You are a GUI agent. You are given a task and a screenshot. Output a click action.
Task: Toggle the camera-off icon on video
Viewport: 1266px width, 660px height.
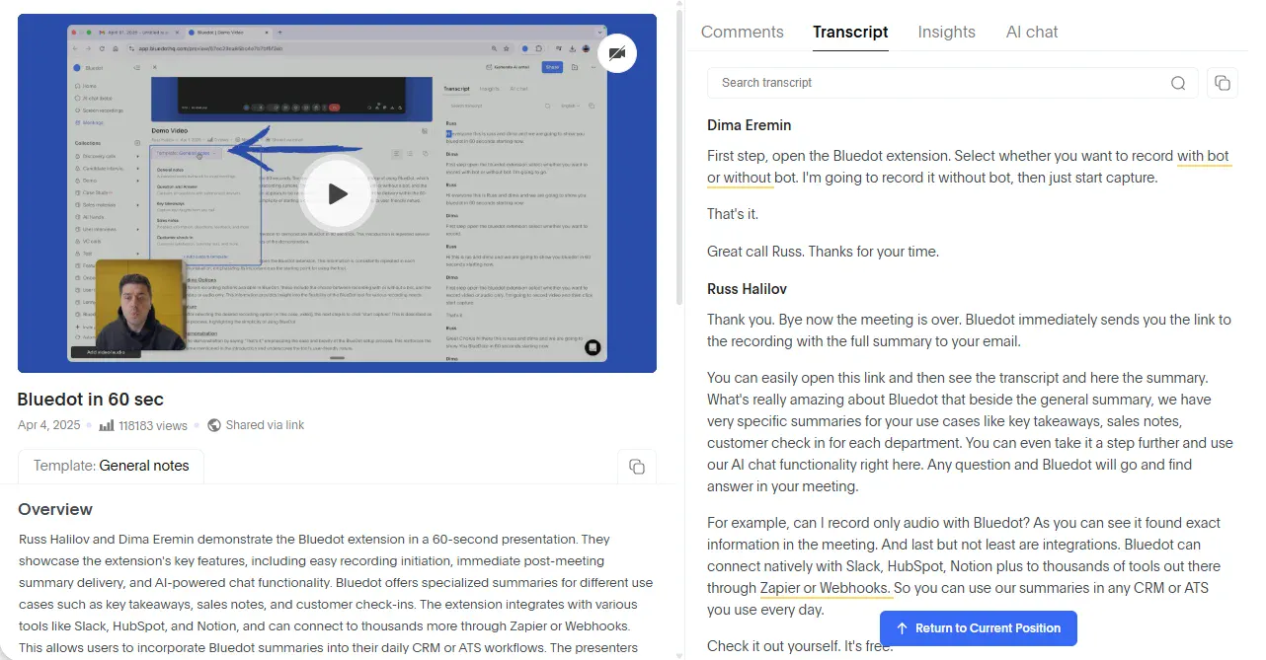[x=617, y=52]
